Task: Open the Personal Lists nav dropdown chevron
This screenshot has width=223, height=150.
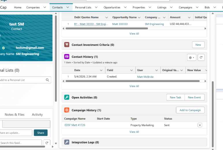Action: coord(96,7)
